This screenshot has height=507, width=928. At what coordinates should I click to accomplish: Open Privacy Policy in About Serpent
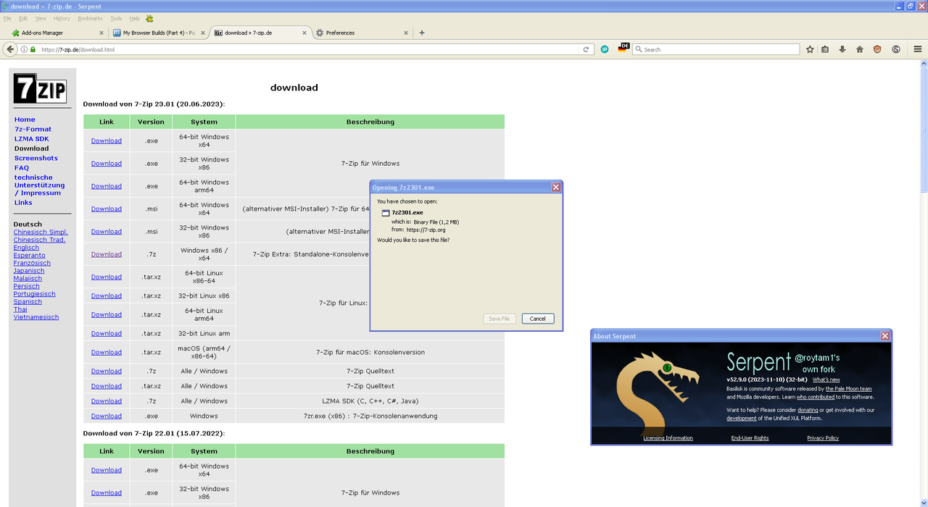point(823,438)
